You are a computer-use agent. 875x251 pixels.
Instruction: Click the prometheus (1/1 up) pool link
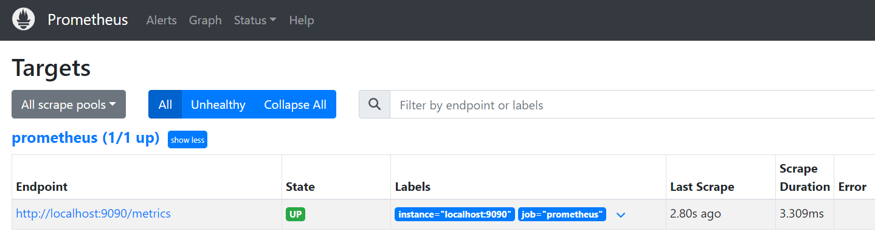coord(86,138)
